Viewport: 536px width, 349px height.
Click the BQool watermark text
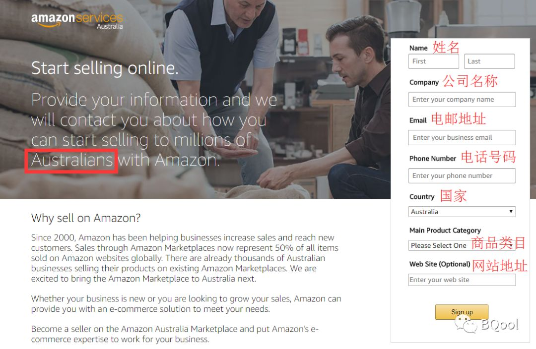[x=500, y=325]
